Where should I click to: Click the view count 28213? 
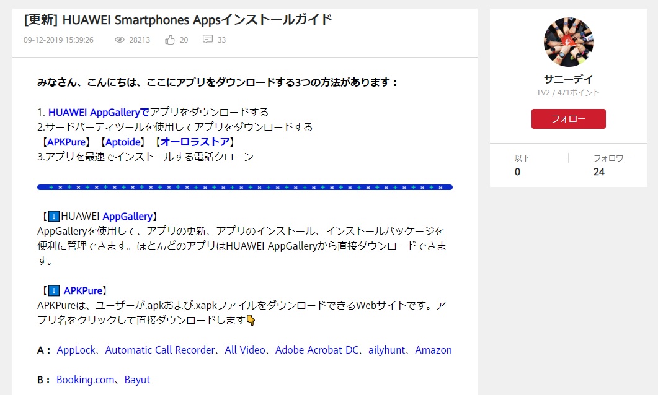coord(140,40)
